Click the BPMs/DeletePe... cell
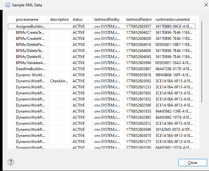The height and width of the screenshot is (171, 209). [30, 45]
